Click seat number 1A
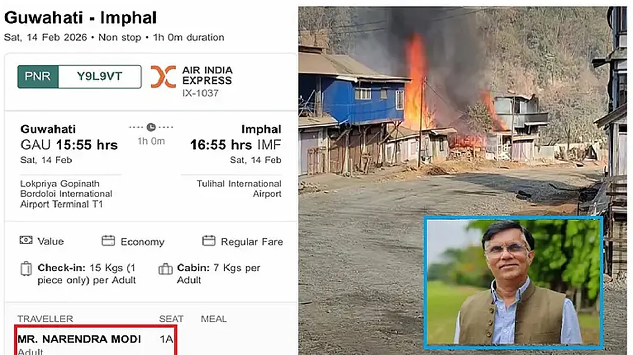Screen dimensions: 633x355 point(166,339)
